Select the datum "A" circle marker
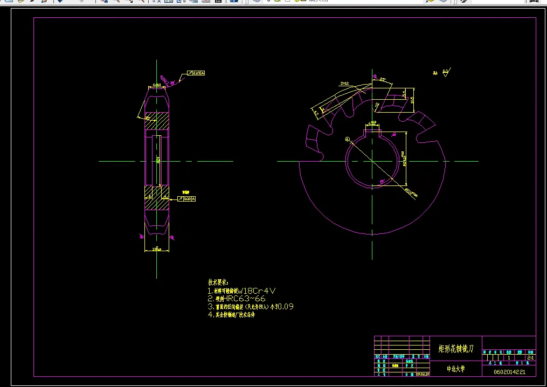This screenshot has height=387, width=547. pyautogui.click(x=347, y=139)
